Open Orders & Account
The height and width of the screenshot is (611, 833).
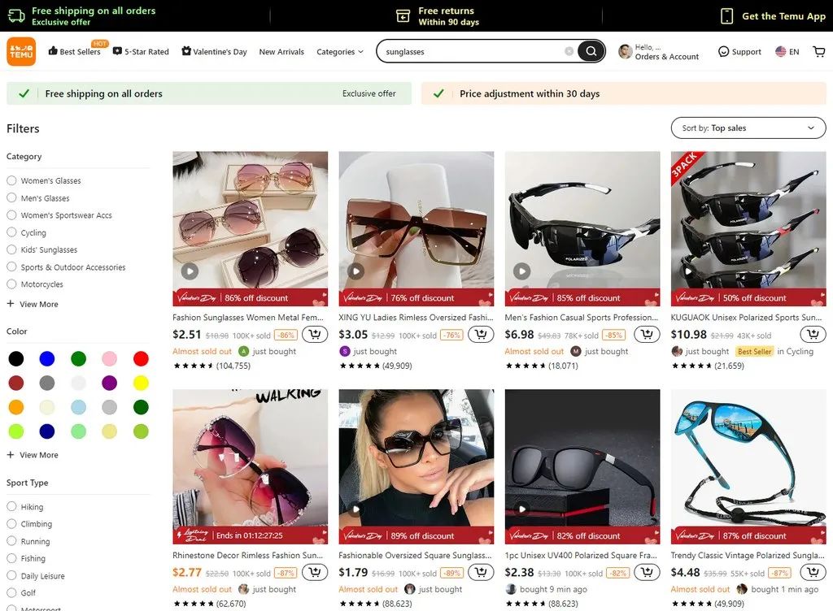tap(659, 51)
